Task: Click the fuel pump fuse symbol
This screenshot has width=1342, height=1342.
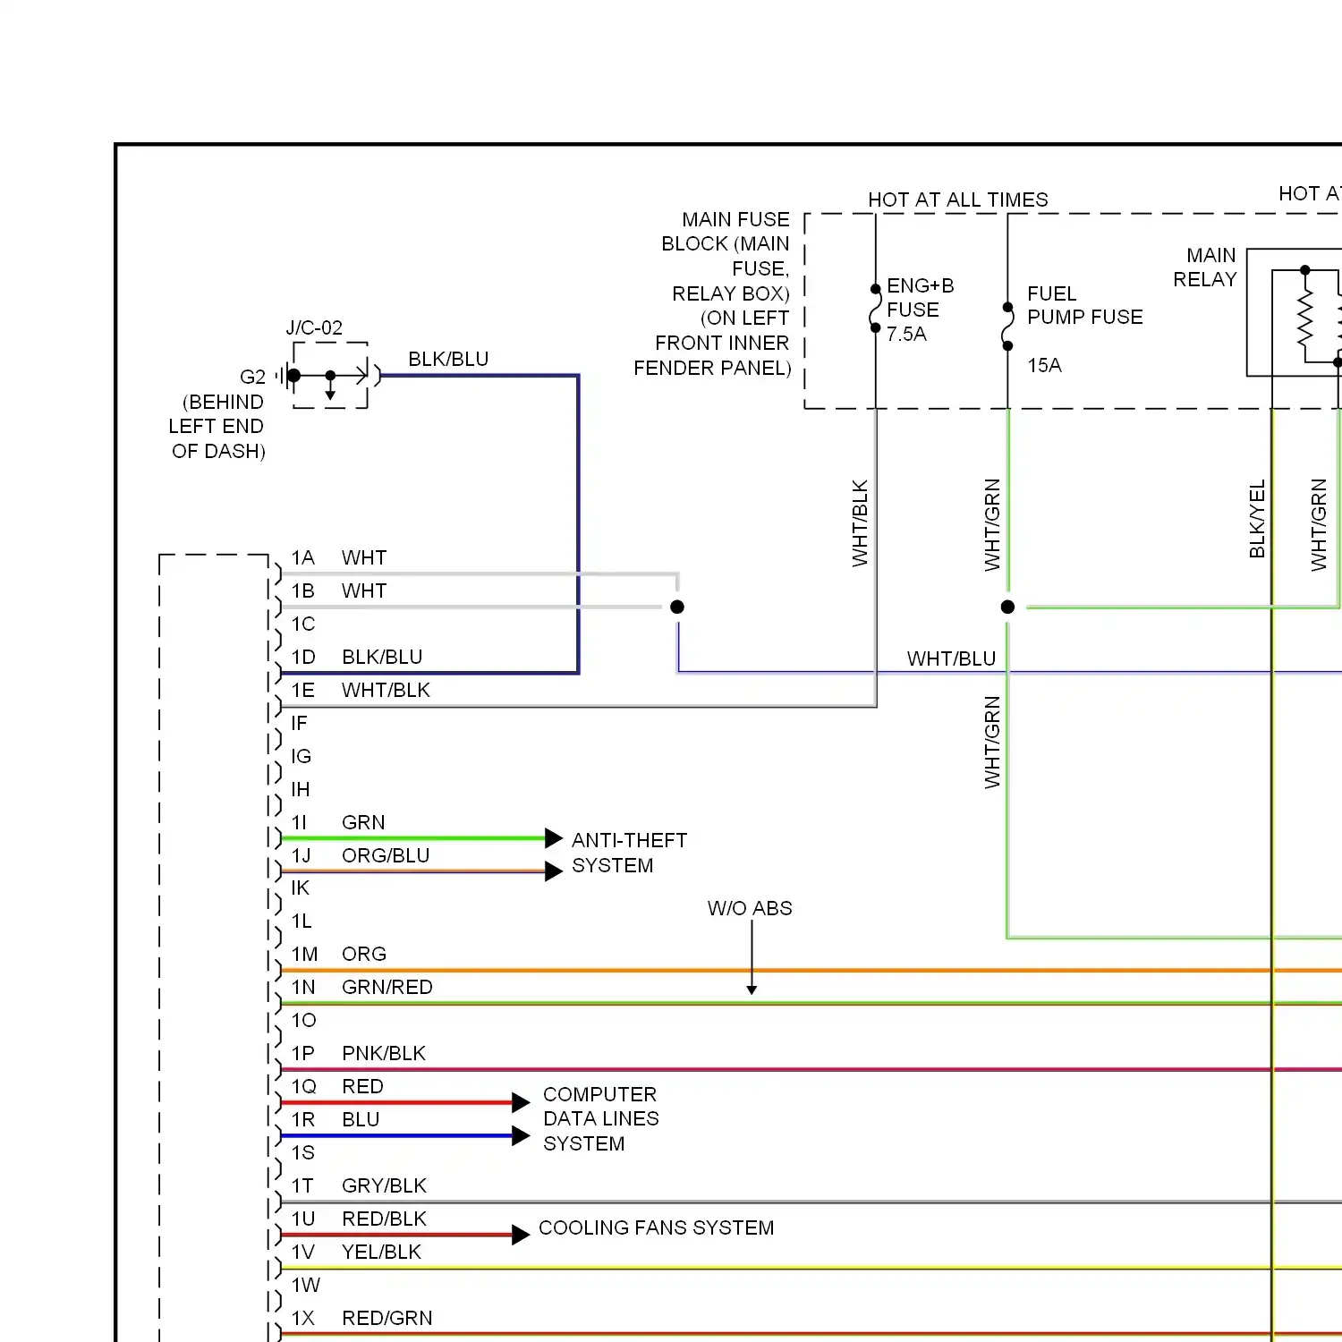Action: tap(1008, 327)
